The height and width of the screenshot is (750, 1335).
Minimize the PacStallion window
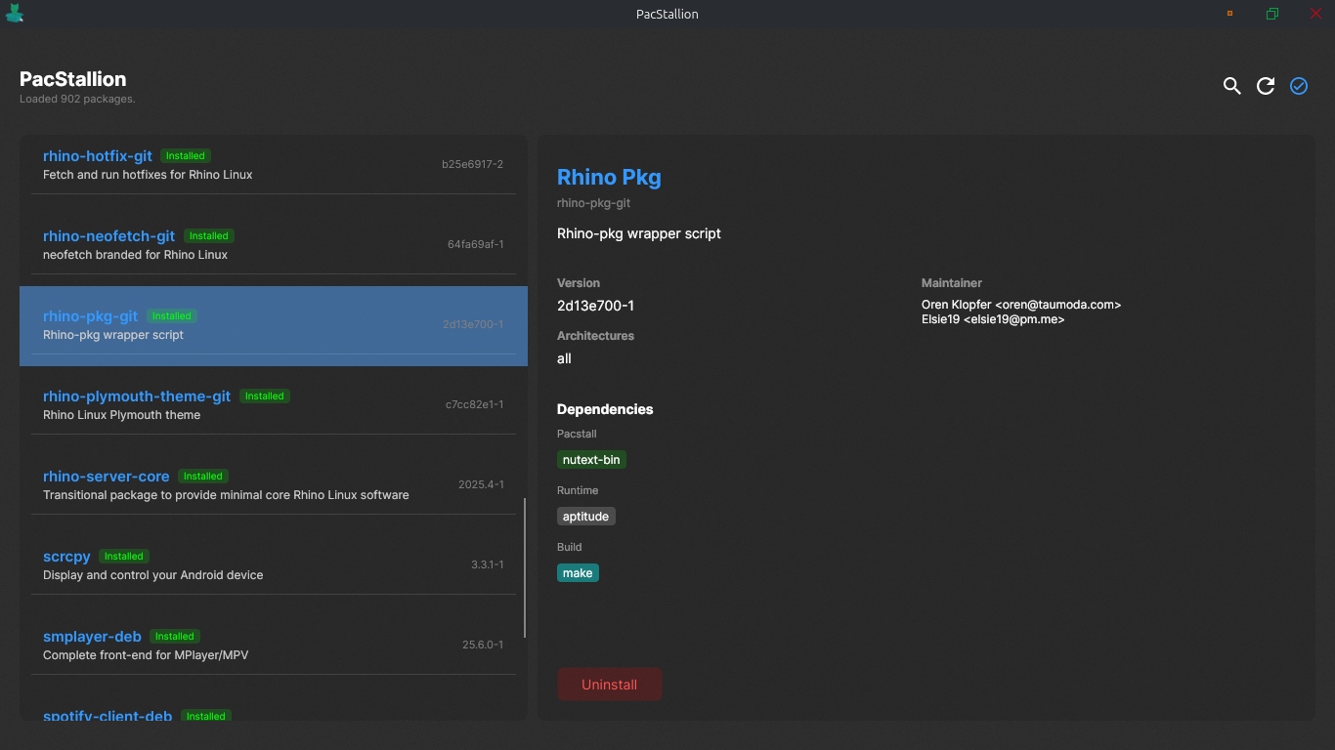tap(1229, 14)
